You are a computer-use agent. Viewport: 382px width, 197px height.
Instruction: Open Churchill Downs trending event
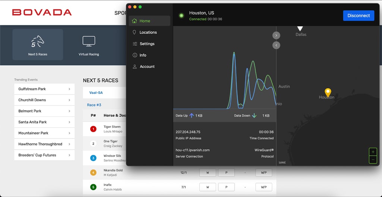(44, 100)
